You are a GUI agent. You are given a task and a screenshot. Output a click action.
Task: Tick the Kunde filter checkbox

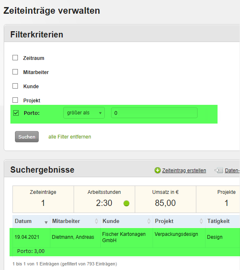(x=15, y=86)
